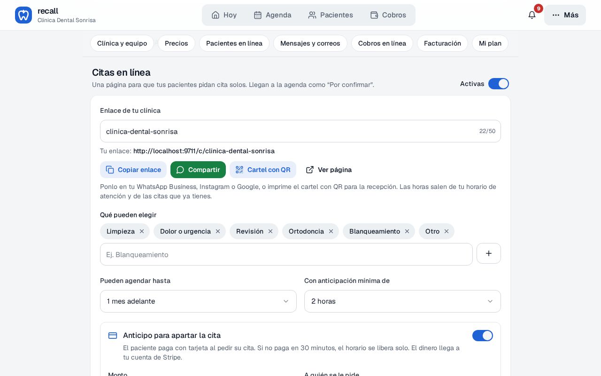Go to the Hoy section
The width and height of the screenshot is (601, 376).
[224, 15]
